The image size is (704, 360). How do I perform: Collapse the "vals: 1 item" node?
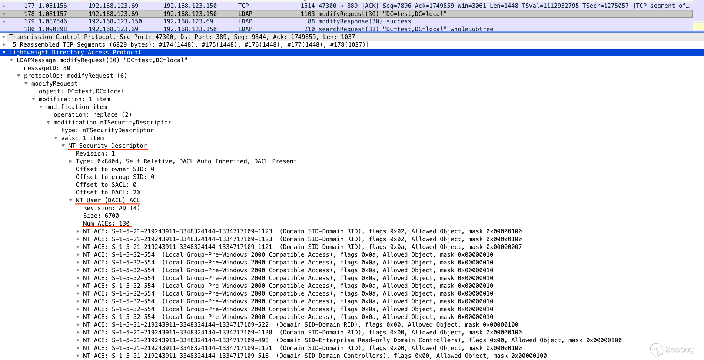coord(56,138)
